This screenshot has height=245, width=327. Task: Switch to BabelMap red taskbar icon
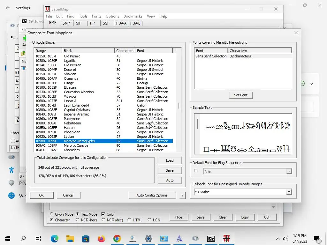click(x=226, y=239)
